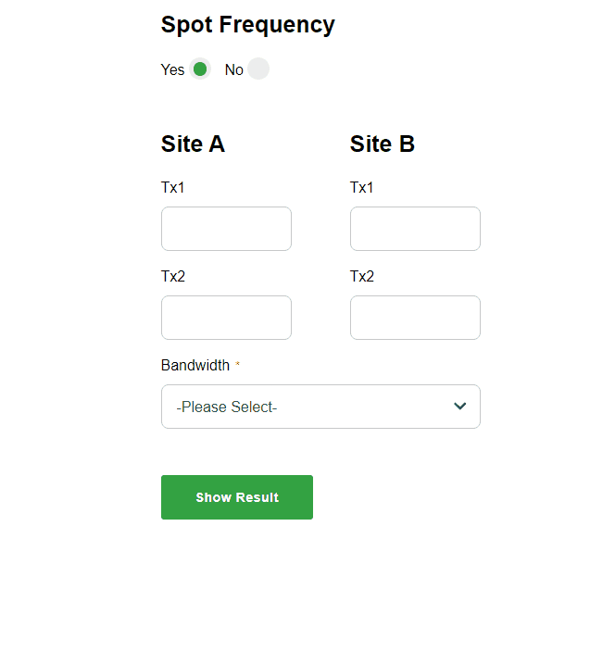Focus the Site A Tx2 input field
Screen dimensions: 590x664
point(226,318)
